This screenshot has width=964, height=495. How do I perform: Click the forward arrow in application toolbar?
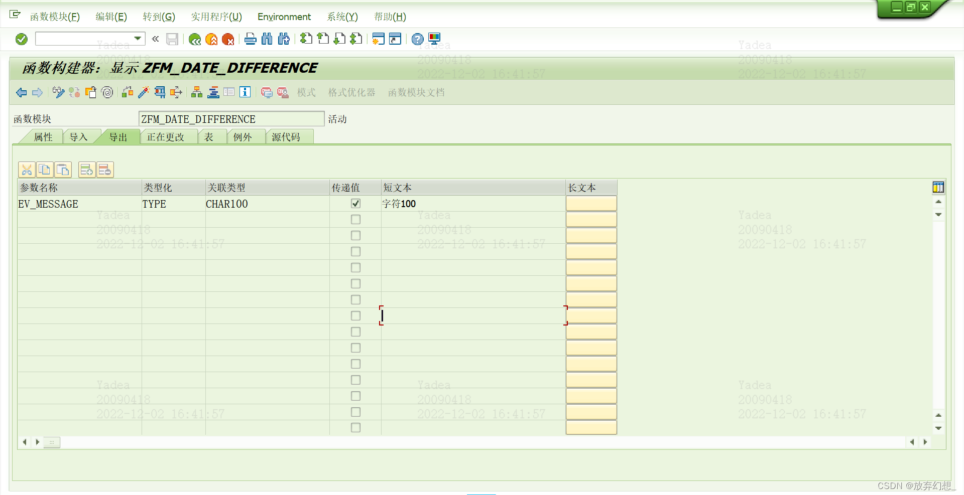[x=38, y=92]
